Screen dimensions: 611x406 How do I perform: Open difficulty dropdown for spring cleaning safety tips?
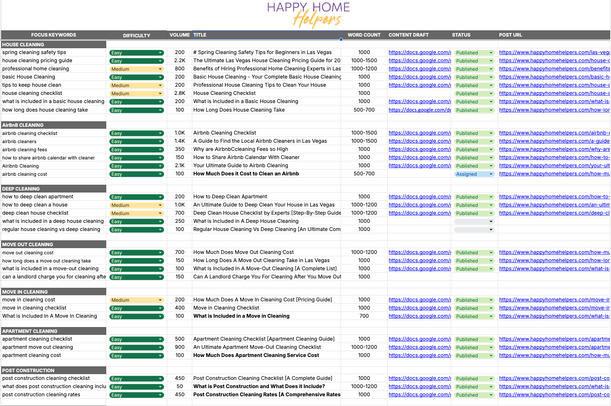[x=160, y=53]
